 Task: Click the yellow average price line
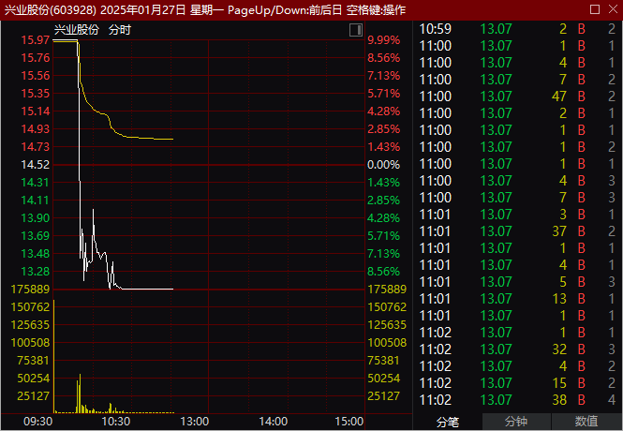(x=141, y=138)
